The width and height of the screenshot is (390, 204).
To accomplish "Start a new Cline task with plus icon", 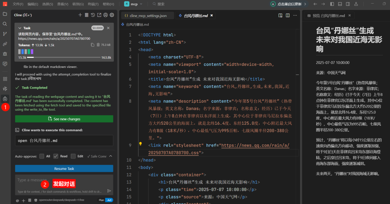I will (x=80, y=15).
